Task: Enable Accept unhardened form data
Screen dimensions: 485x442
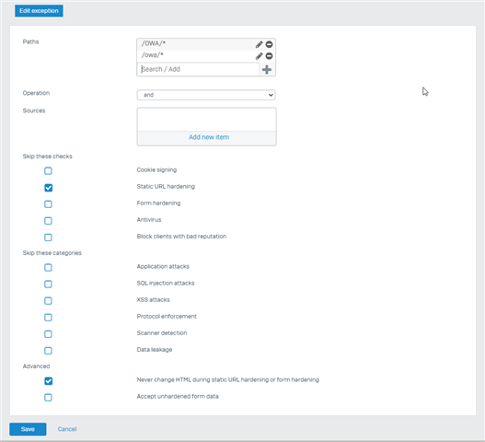Action: tap(48, 398)
